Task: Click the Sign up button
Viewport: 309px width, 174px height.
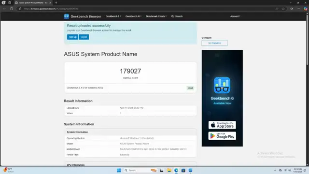Action: pos(72,37)
